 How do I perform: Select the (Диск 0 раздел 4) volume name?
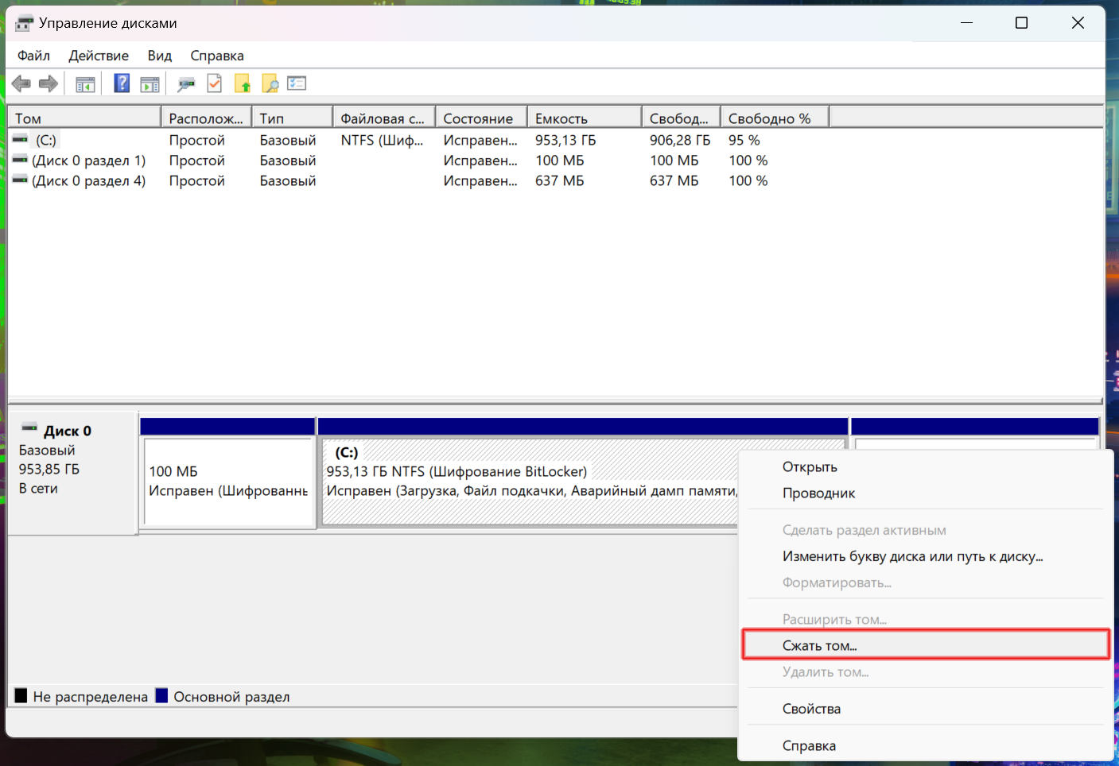tap(89, 181)
